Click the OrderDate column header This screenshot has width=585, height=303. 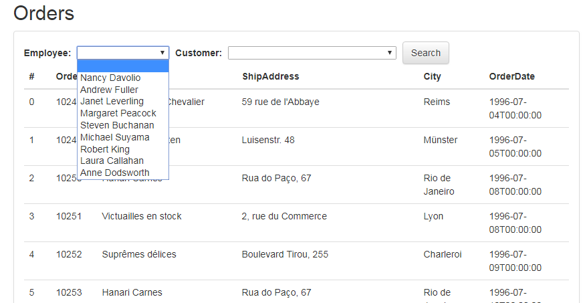tap(511, 76)
